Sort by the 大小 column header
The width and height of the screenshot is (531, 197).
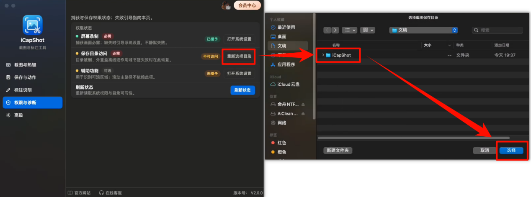click(x=428, y=45)
